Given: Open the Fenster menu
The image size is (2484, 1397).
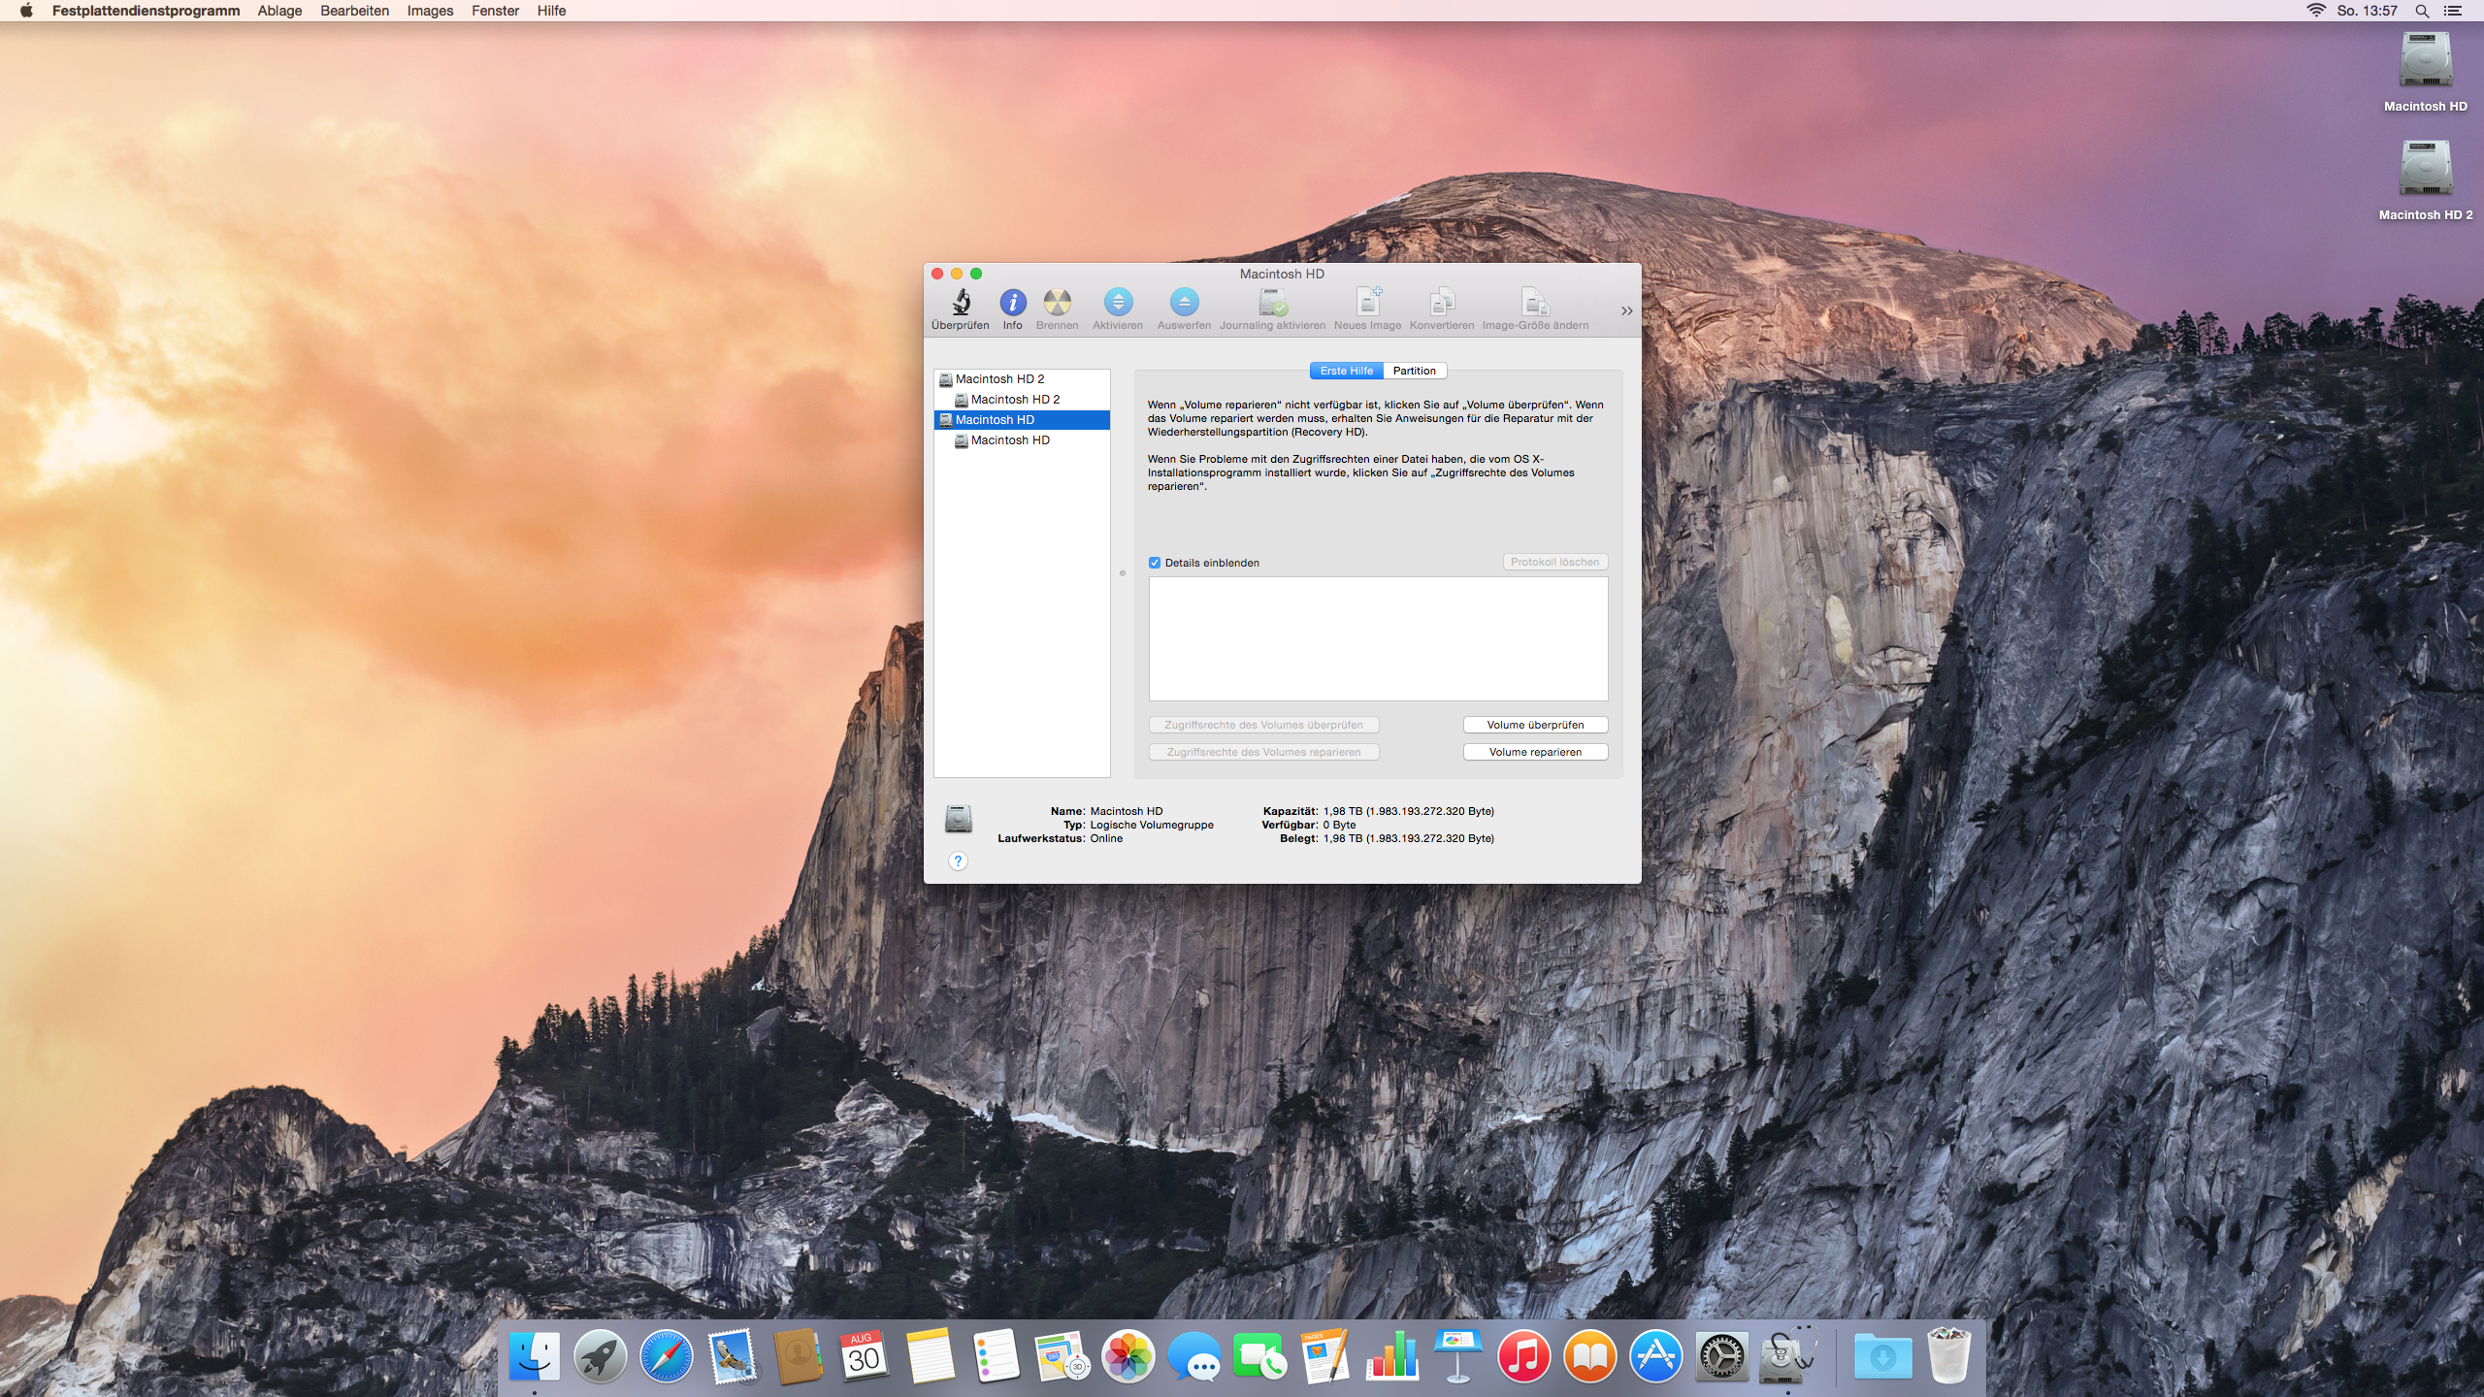Looking at the screenshot, I should click(495, 11).
